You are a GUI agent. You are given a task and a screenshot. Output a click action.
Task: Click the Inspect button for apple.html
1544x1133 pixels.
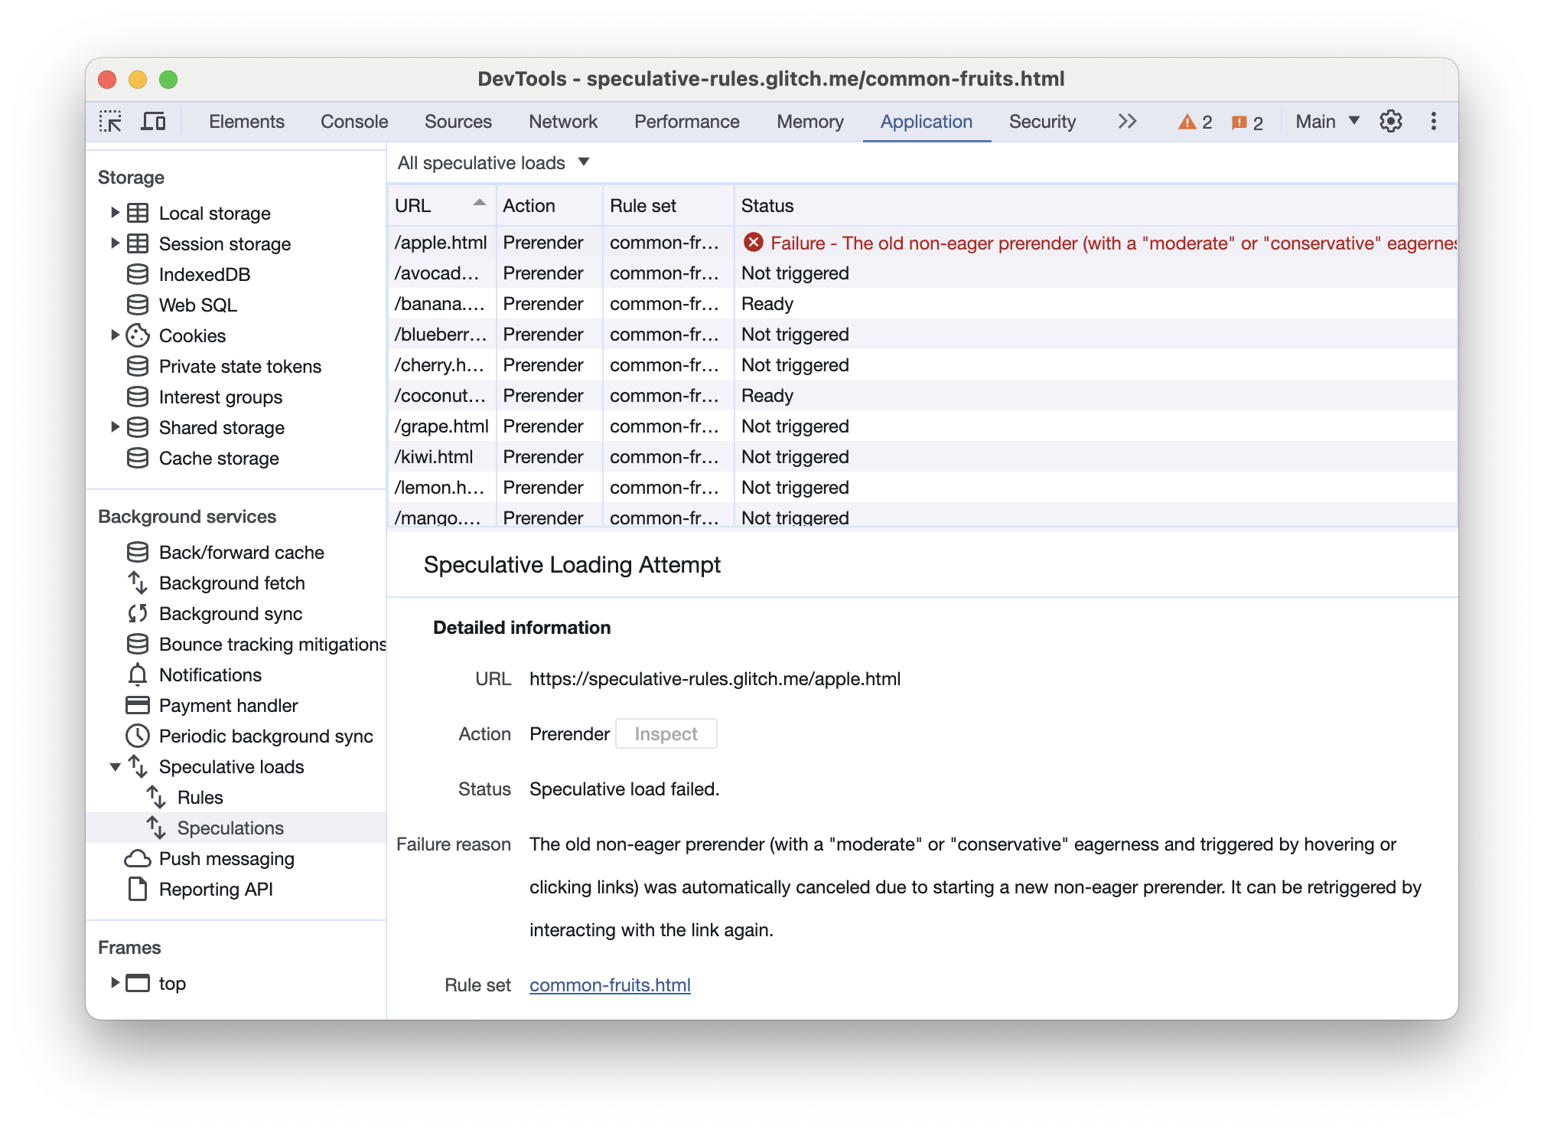[x=666, y=733]
